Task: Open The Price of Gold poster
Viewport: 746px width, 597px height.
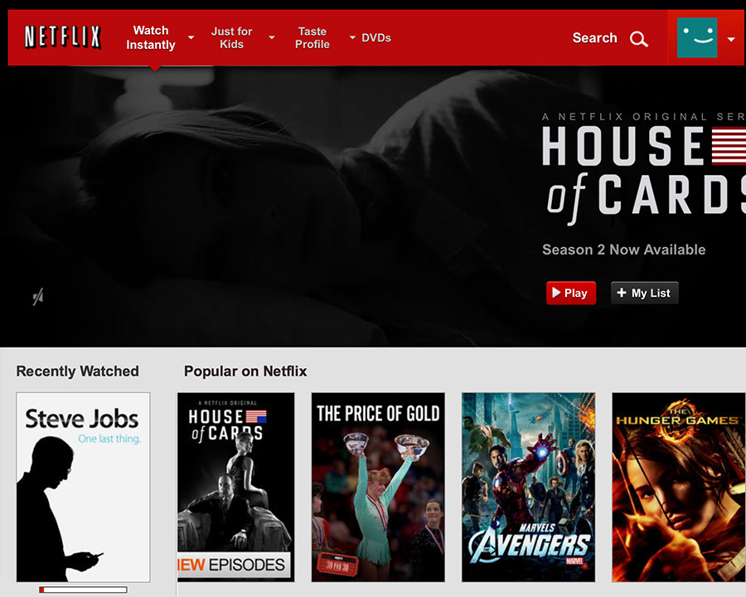Action: pos(378,487)
